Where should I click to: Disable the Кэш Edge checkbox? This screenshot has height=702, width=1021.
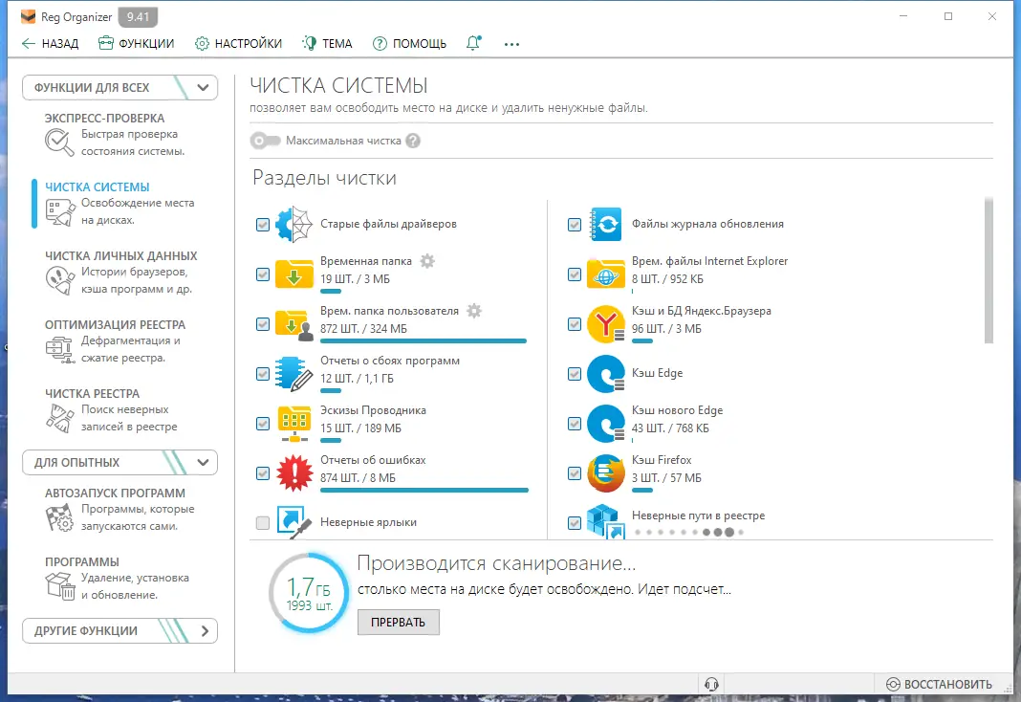576,374
